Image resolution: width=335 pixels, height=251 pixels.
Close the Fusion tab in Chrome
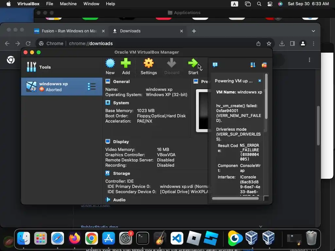pos(103,31)
